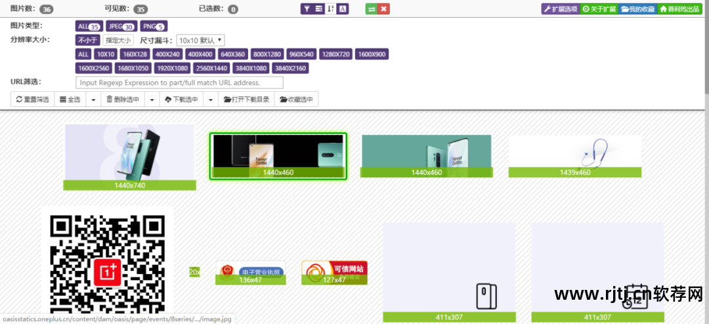Screen dimensions: 709x324
Task: Choose the 1600X900 resolution filter
Action: 372,54
